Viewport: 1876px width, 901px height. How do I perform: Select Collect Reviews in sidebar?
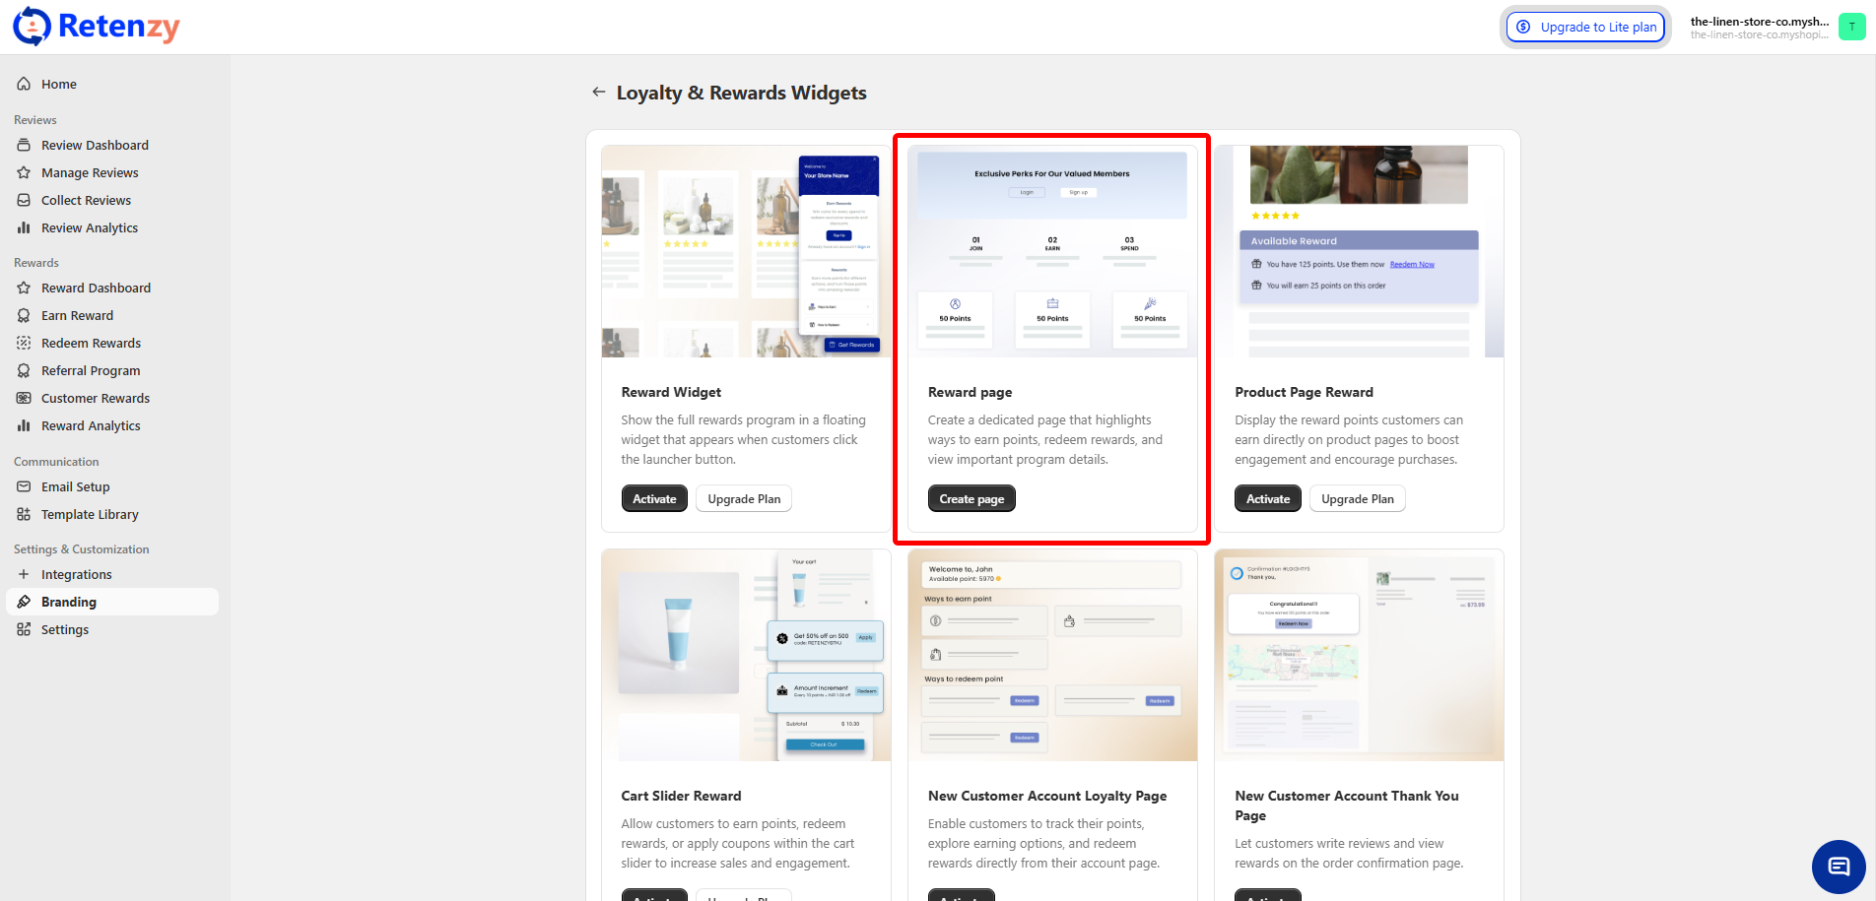[112, 200]
